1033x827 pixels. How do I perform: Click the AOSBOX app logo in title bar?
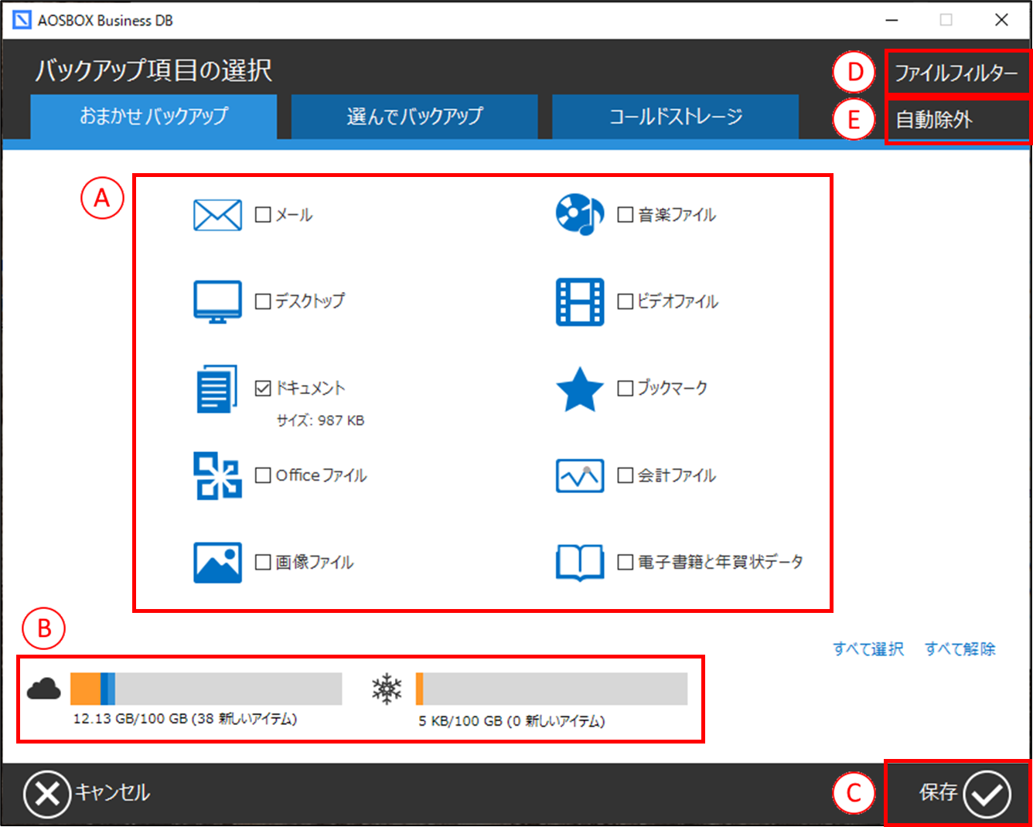22,20
